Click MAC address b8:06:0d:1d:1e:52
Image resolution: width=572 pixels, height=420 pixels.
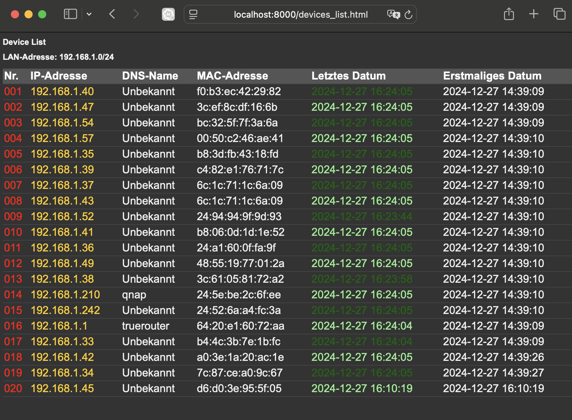[x=241, y=232]
